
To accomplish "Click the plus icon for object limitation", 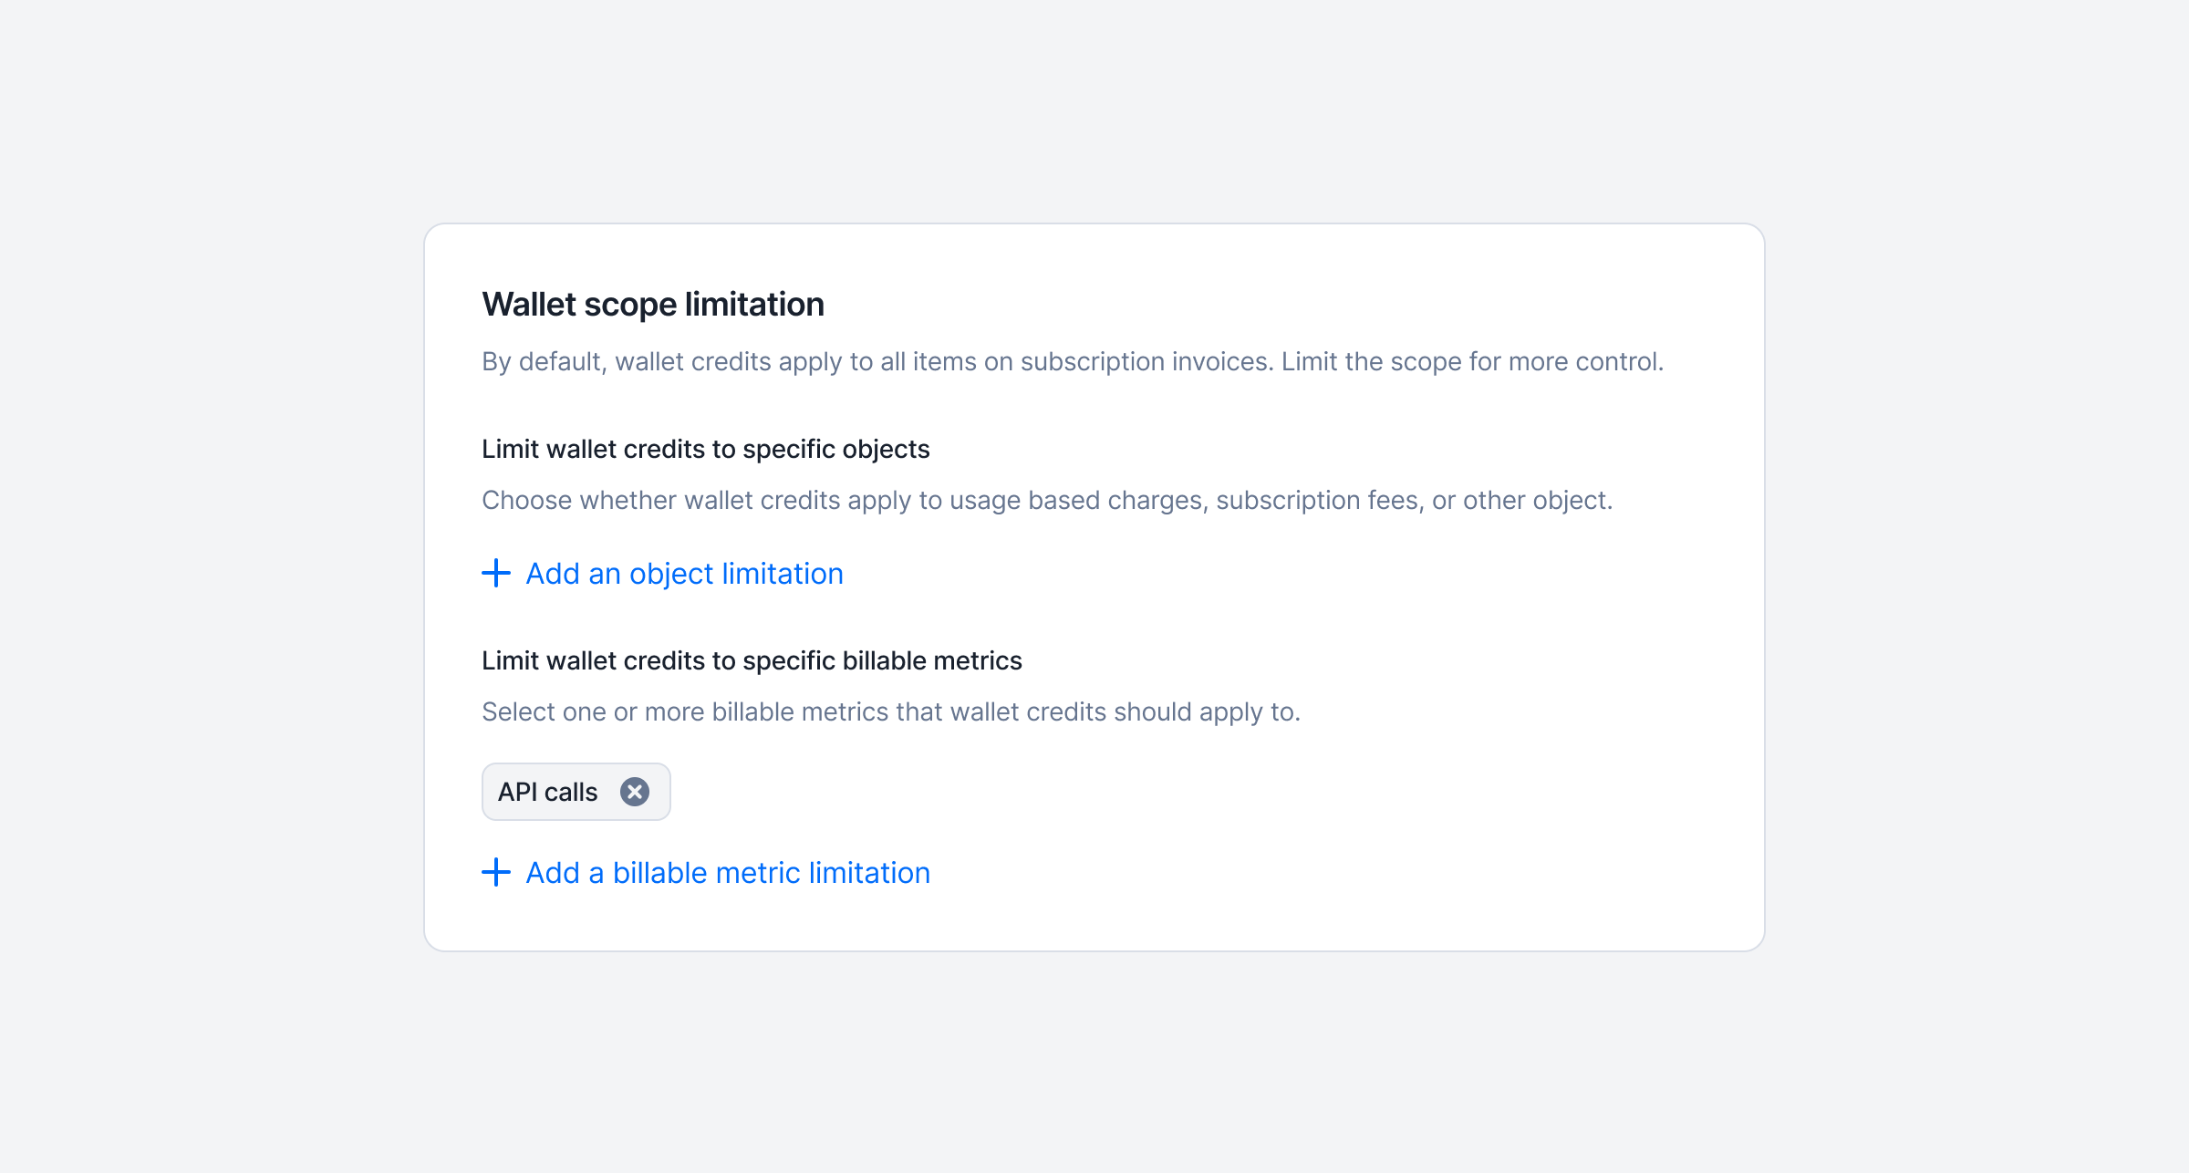I will [x=496, y=574].
